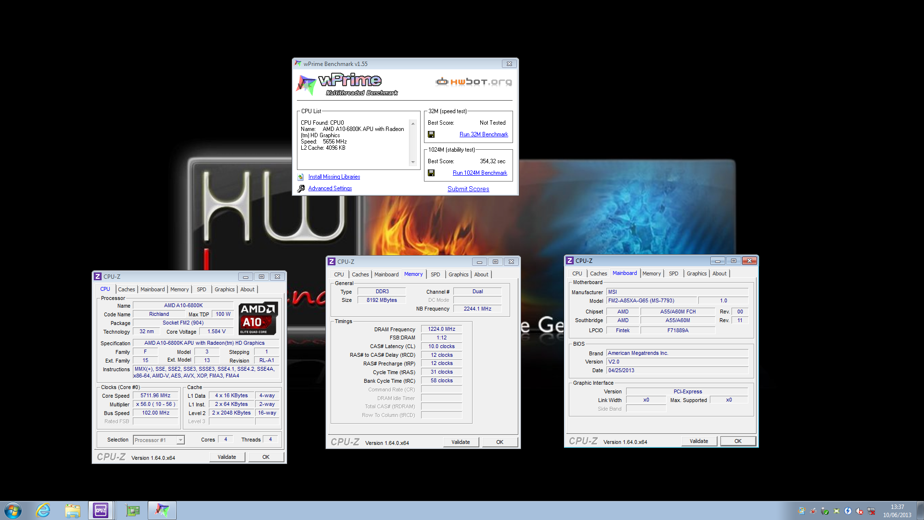
Task: Click OK in the CPU-Z CPU window
Action: click(x=266, y=457)
